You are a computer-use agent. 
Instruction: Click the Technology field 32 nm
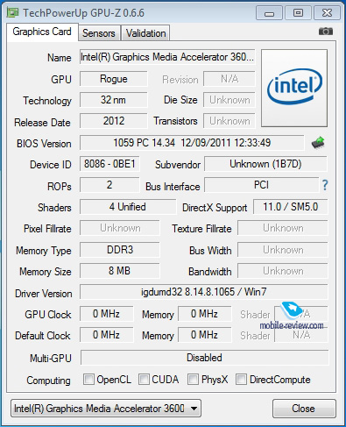point(114,100)
